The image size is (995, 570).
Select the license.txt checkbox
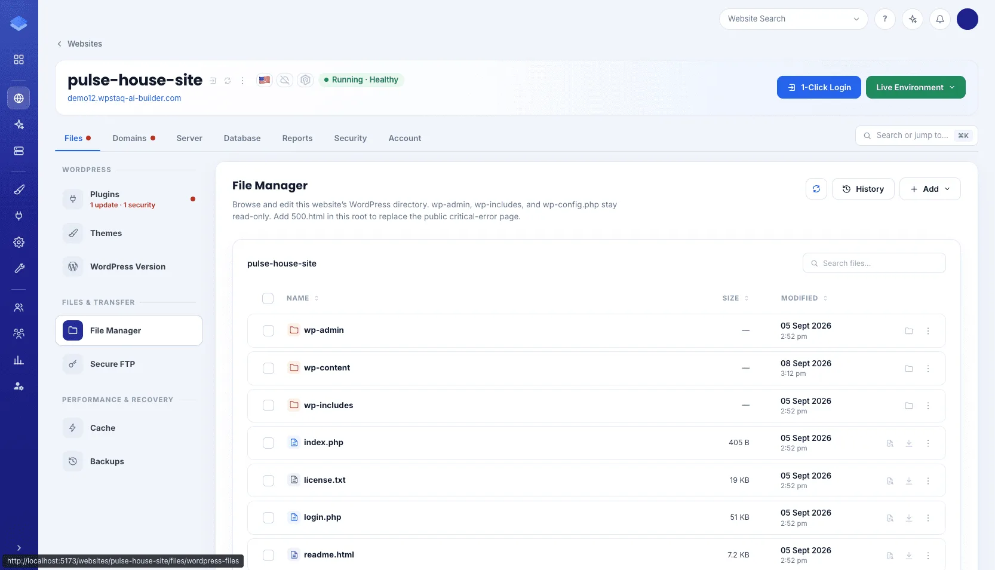tap(269, 480)
